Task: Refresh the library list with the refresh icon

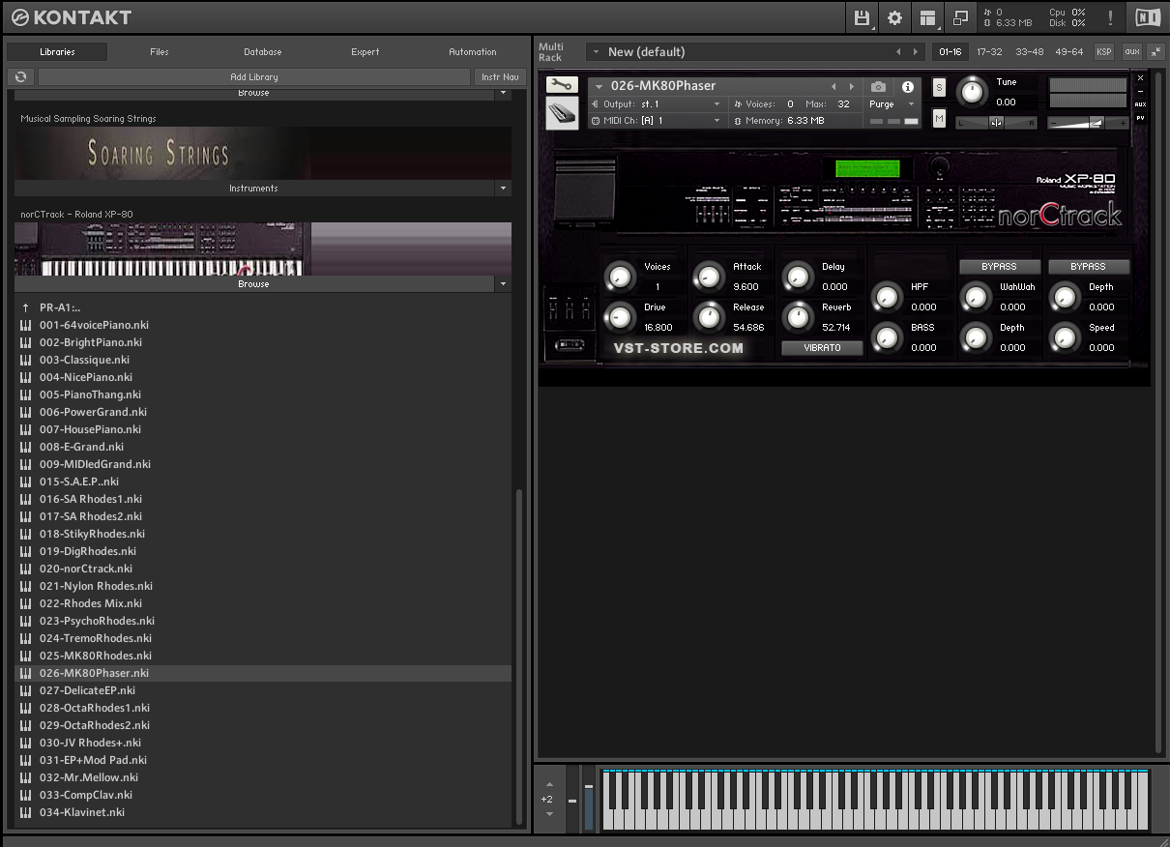Action: (x=21, y=76)
